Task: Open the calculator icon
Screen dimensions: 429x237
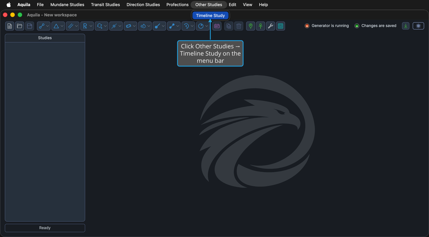Action: click(x=281, y=26)
